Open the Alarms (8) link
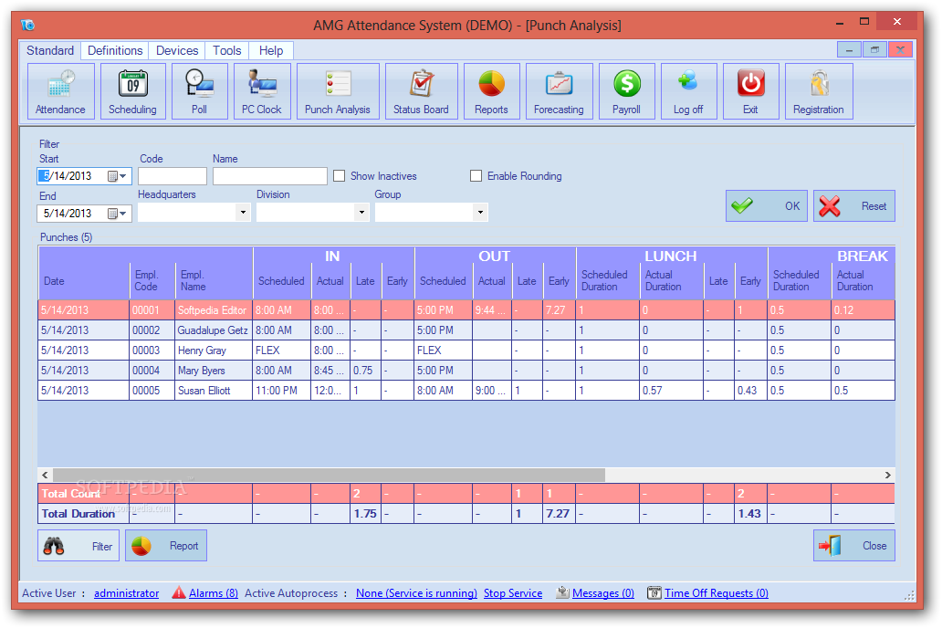 click(214, 593)
